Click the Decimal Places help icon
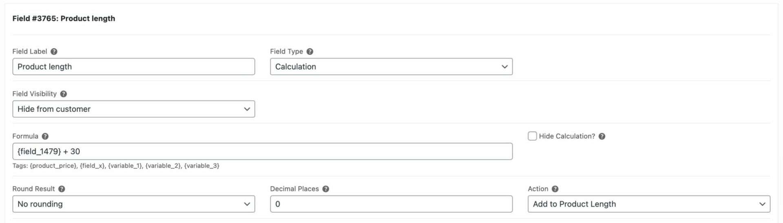The height and width of the screenshot is (223, 783). pyautogui.click(x=326, y=189)
